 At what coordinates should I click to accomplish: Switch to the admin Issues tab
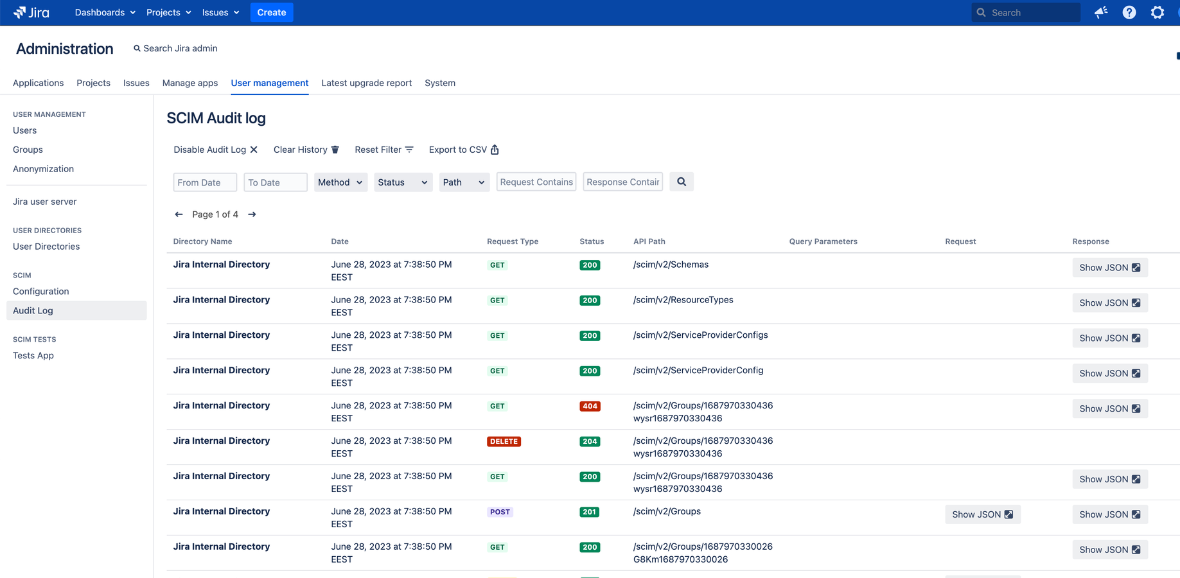tap(136, 83)
